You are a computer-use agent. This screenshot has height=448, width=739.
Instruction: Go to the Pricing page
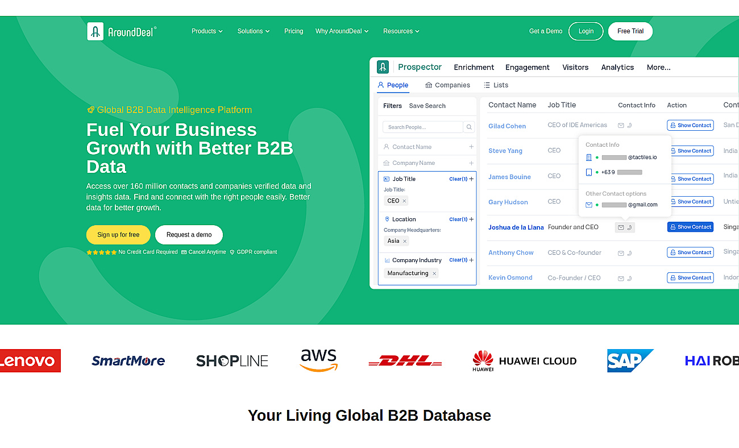coord(293,31)
